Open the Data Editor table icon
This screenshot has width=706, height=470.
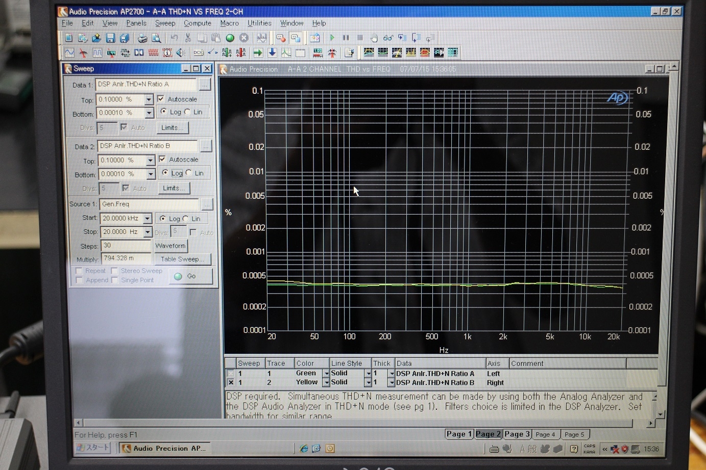point(300,53)
